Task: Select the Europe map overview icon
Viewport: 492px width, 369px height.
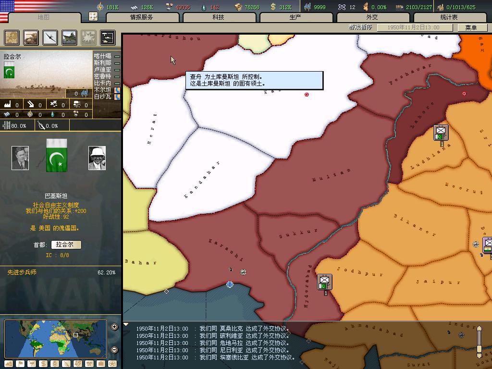Action: point(12,37)
